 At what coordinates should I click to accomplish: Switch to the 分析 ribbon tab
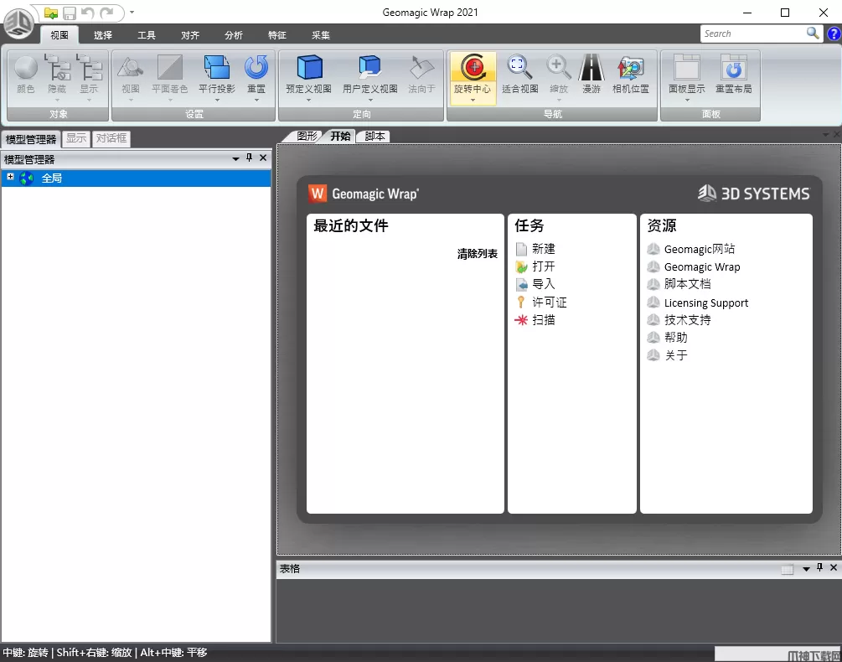[234, 35]
